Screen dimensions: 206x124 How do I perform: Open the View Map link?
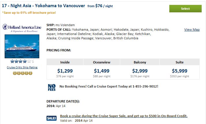(192, 30)
